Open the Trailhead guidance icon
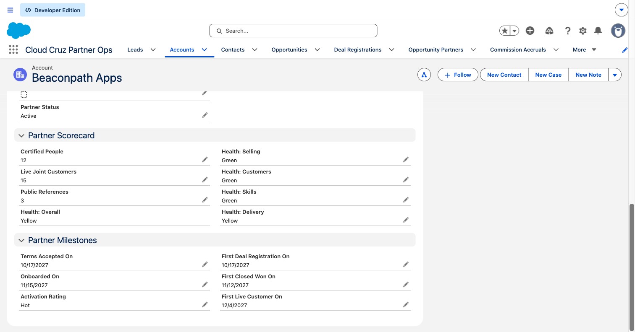The image size is (635, 332). (549, 31)
